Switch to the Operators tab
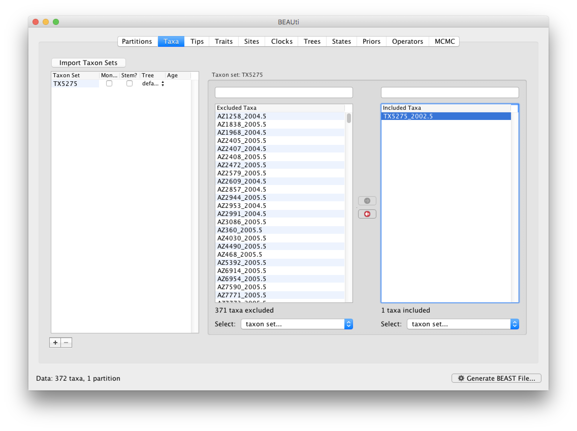Image resolution: width=577 pixels, height=431 pixels. (x=408, y=41)
